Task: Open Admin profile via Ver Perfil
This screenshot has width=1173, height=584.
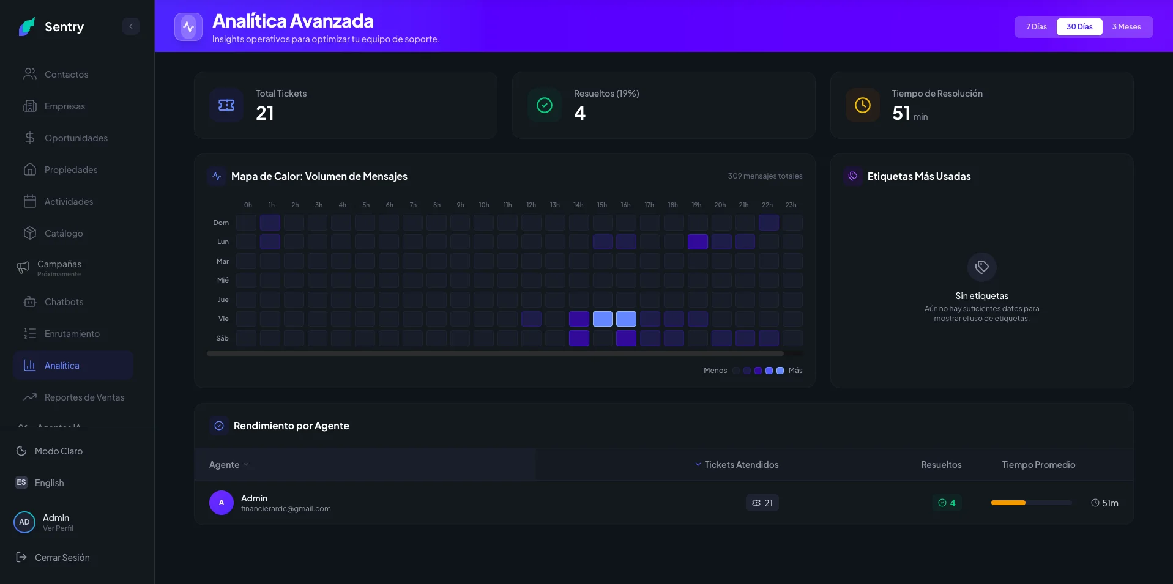Action: (58, 528)
